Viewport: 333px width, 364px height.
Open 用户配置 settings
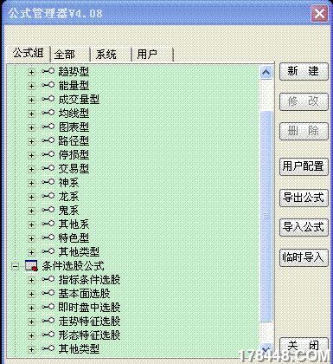[304, 166]
